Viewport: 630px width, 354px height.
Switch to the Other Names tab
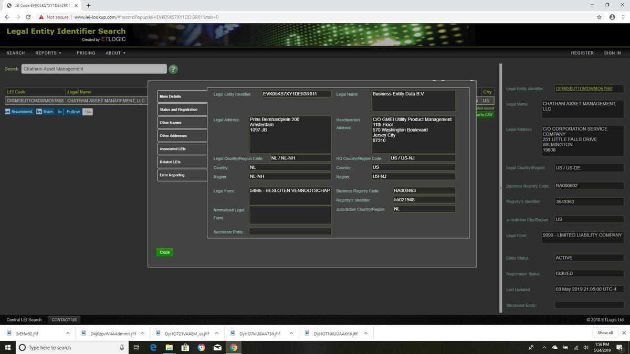[x=182, y=123]
